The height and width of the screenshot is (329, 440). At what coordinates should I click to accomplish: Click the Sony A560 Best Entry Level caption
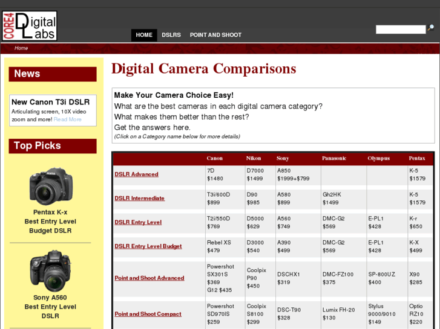click(x=50, y=307)
